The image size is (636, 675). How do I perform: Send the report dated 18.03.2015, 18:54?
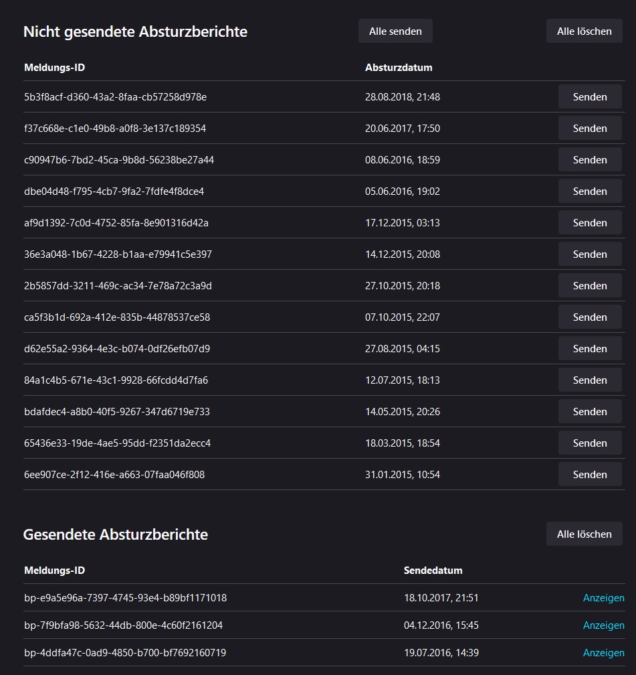[590, 443]
